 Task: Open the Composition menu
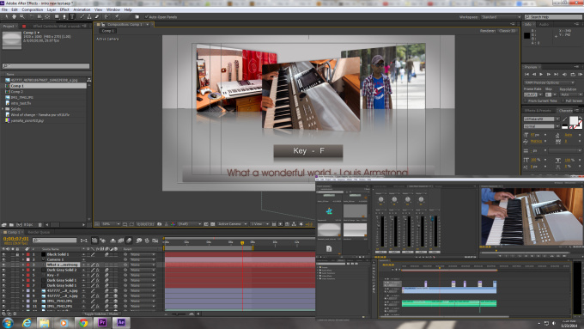tap(33, 9)
